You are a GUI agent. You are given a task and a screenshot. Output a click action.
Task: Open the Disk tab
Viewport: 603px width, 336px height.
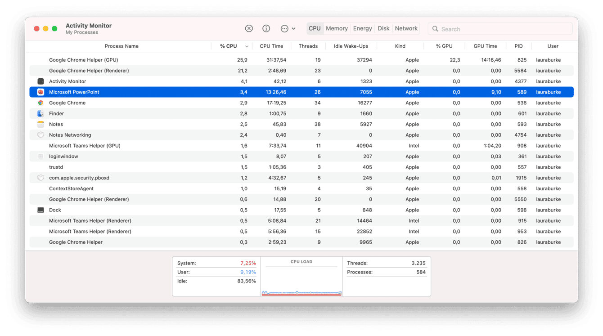pyautogui.click(x=383, y=28)
